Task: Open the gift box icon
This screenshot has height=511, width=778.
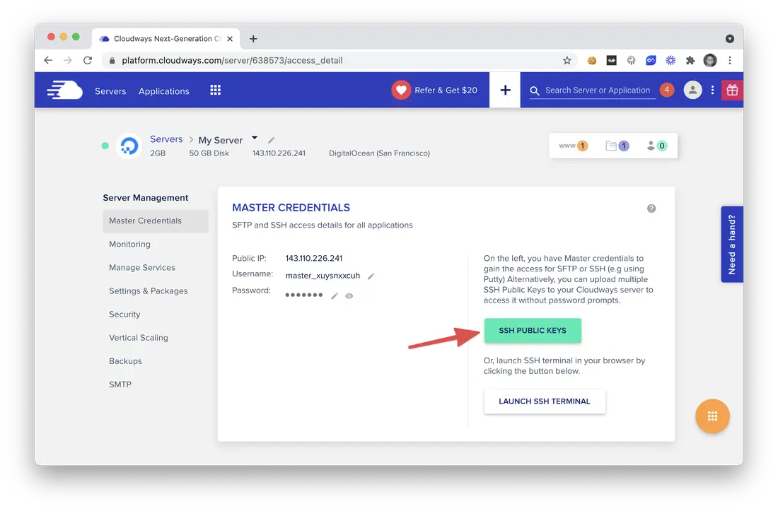Action: point(732,90)
